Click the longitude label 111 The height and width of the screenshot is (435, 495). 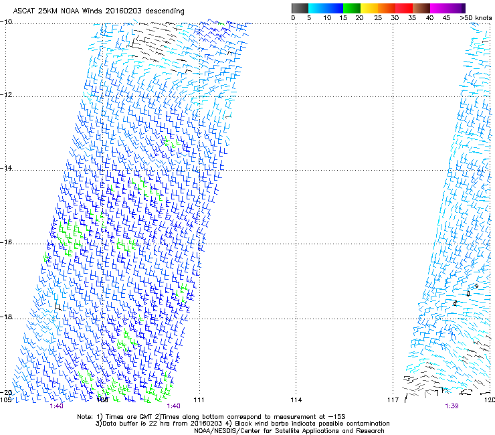coord(199,400)
